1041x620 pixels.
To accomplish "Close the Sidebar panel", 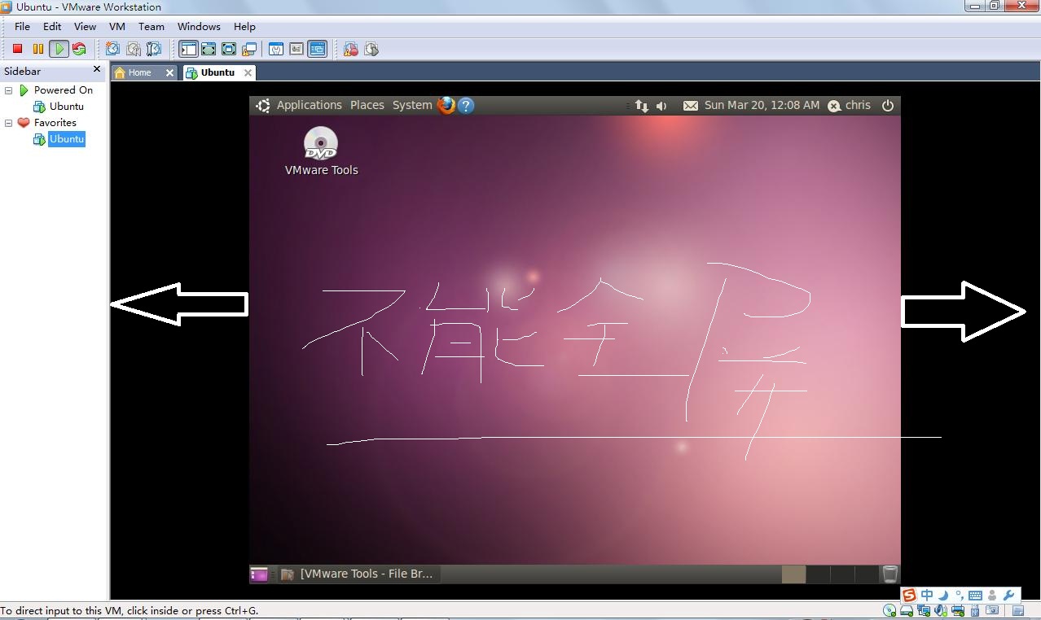I will coord(97,70).
